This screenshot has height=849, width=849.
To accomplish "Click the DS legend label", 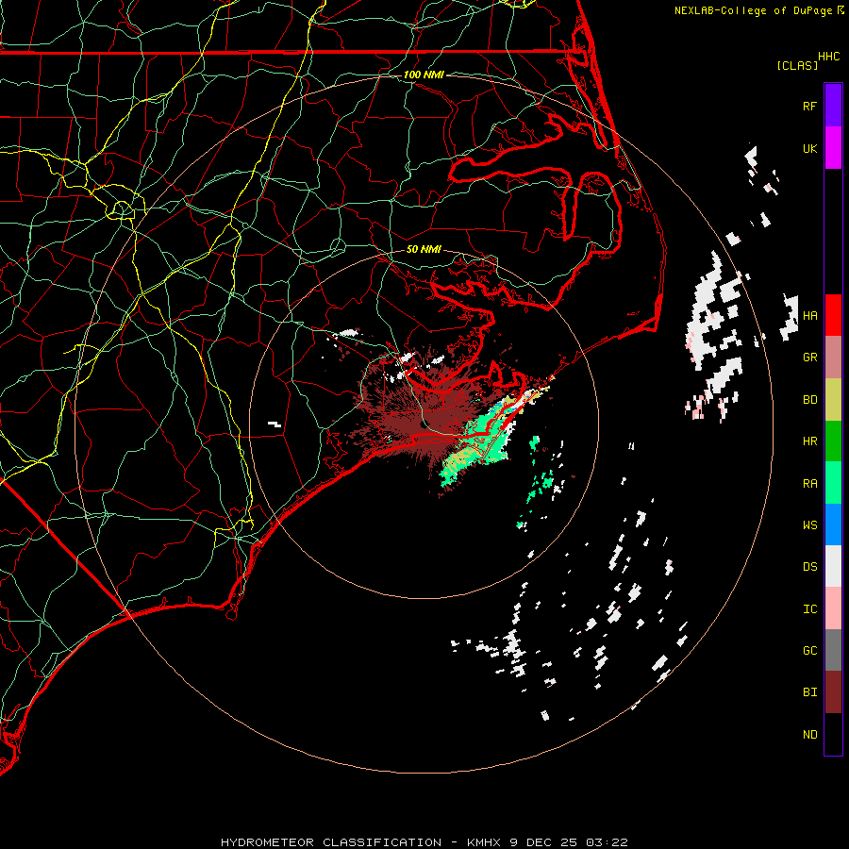I will click(809, 567).
